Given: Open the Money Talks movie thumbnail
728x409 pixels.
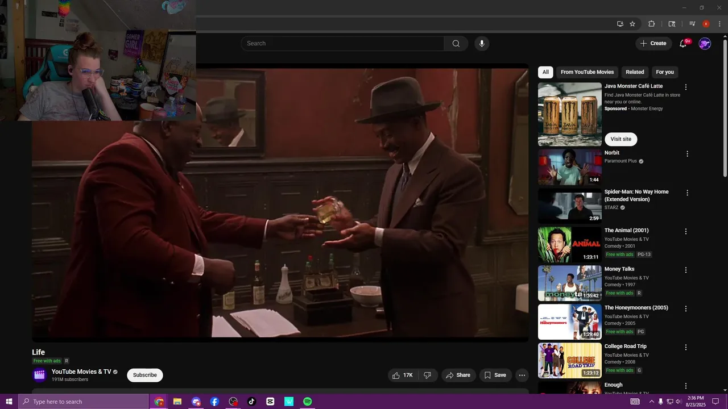Looking at the screenshot, I should pos(570,283).
